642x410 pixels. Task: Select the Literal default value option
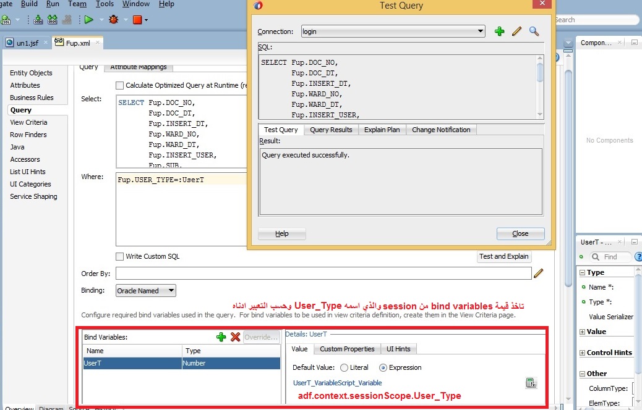click(x=344, y=367)
